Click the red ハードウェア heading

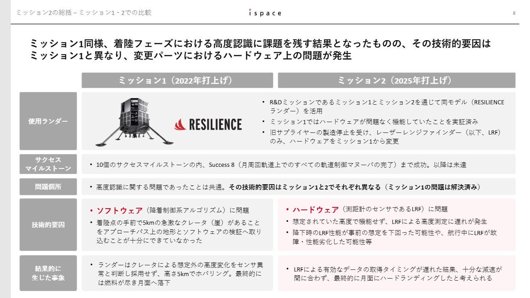click(x=316, y=209)
